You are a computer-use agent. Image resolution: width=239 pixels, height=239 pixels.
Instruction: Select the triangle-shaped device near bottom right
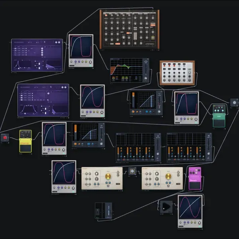tap(166, 207)
